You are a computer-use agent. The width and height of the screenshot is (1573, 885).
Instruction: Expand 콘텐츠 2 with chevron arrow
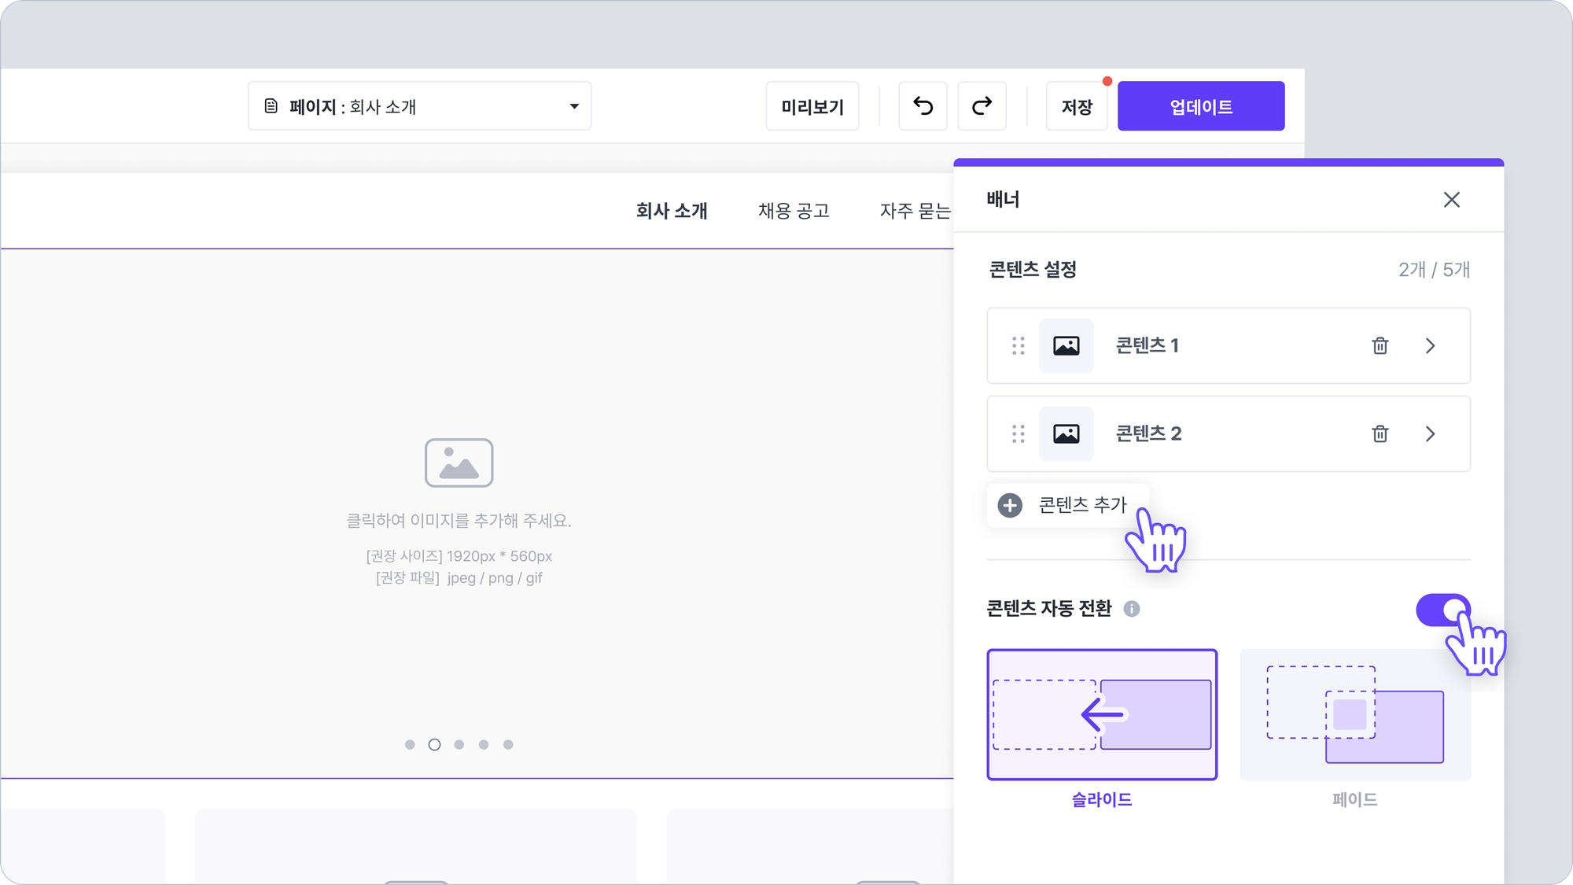tap(1430, 434)
